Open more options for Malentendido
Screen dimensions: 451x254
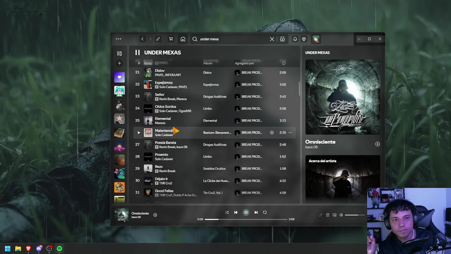pos(290,133)
